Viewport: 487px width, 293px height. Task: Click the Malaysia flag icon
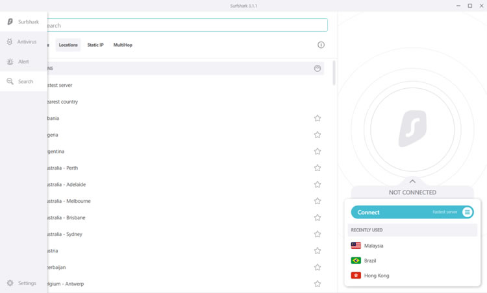pos(356,246)
